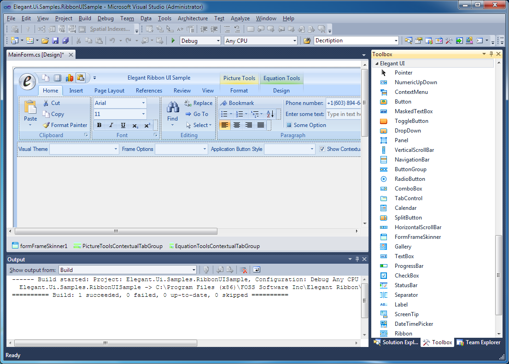Click the Save icon in Visual Studio toolbar
The image size is (509, 364).
pos(55,40)
